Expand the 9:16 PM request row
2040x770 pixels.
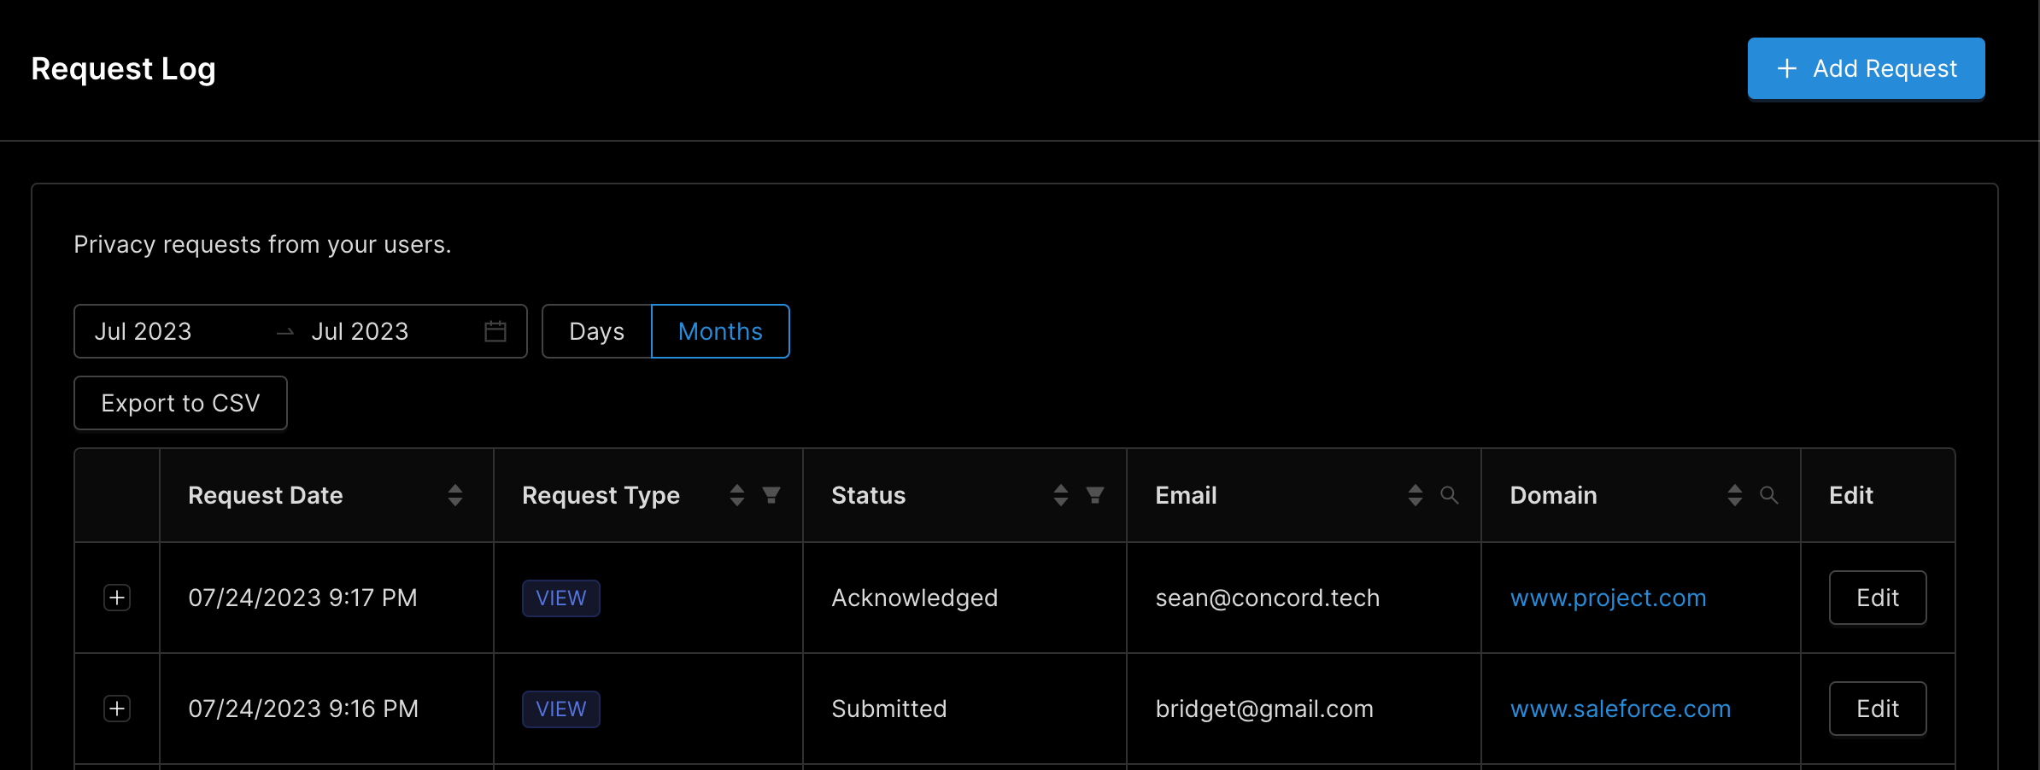coord(117,709)
